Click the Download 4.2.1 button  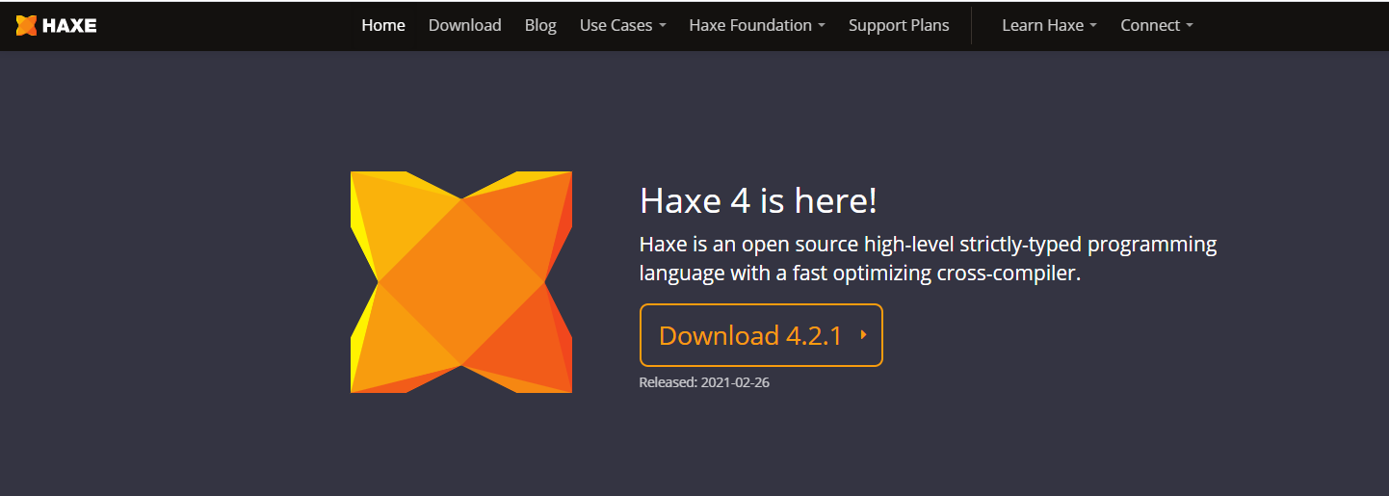point(761,335)
